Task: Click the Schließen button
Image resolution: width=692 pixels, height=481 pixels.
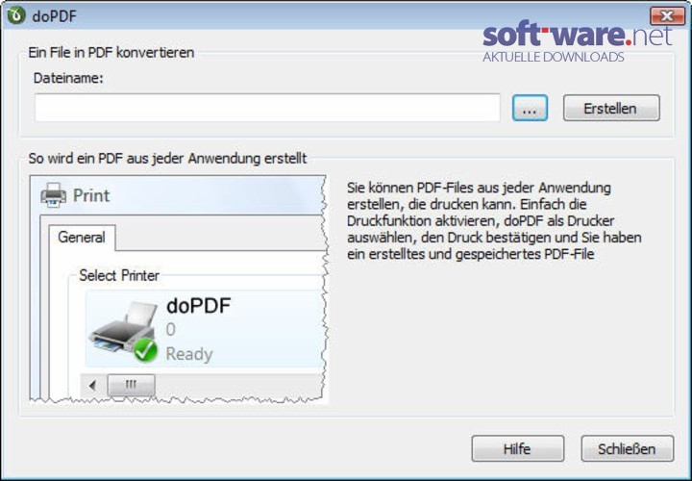Action: 627,448
